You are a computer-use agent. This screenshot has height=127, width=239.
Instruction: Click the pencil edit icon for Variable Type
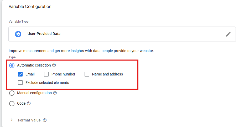[x=228, y=34]
